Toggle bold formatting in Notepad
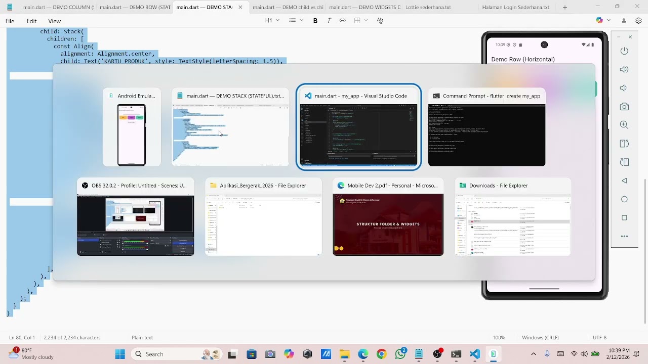 [315, 21]
